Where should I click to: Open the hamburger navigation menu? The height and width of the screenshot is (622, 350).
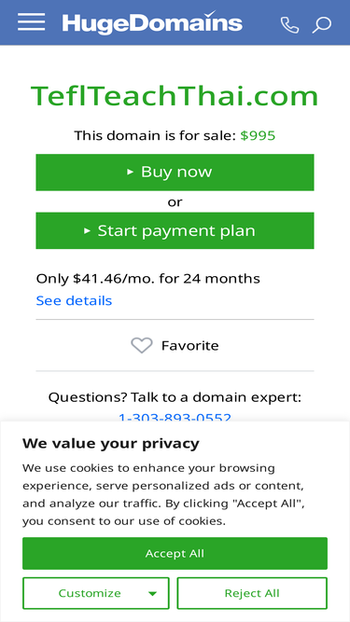[32, 21]
